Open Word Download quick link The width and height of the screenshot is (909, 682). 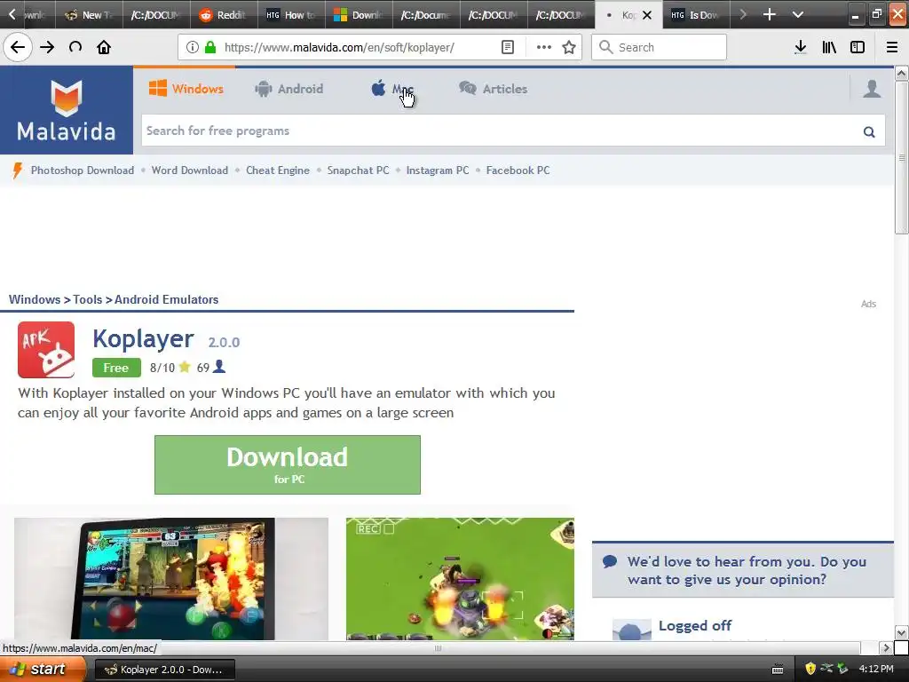(x=190, y=170)
